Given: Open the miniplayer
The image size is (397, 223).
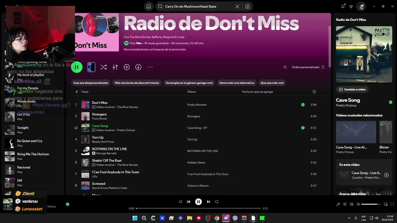Looking at the screenshot, I should click(386, 204).
